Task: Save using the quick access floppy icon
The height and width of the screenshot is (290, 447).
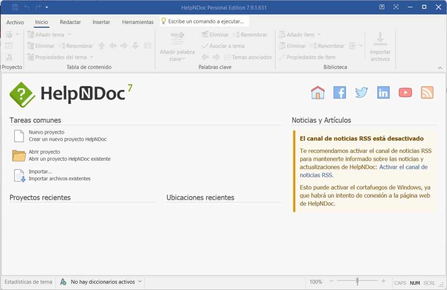Action: pyautogui.click(x=15, y=7)
